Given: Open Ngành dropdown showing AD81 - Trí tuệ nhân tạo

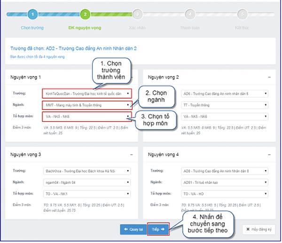Looking at the screenshot, I should pyautogui.click(x=225, y=182).
